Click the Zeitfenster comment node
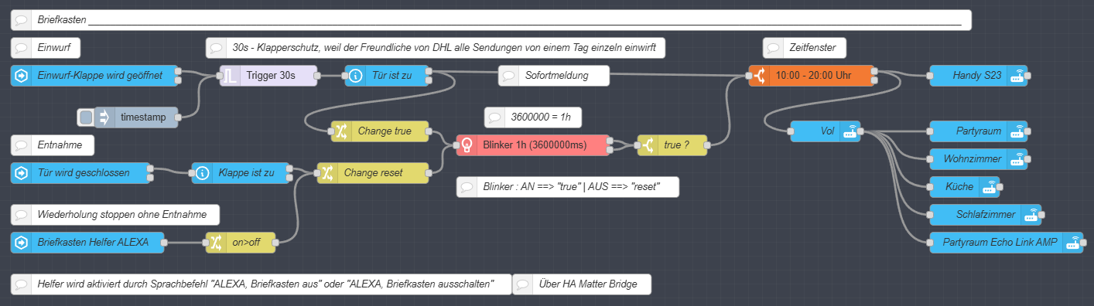Screen dimensions: 1094x306 pos(805,48)
